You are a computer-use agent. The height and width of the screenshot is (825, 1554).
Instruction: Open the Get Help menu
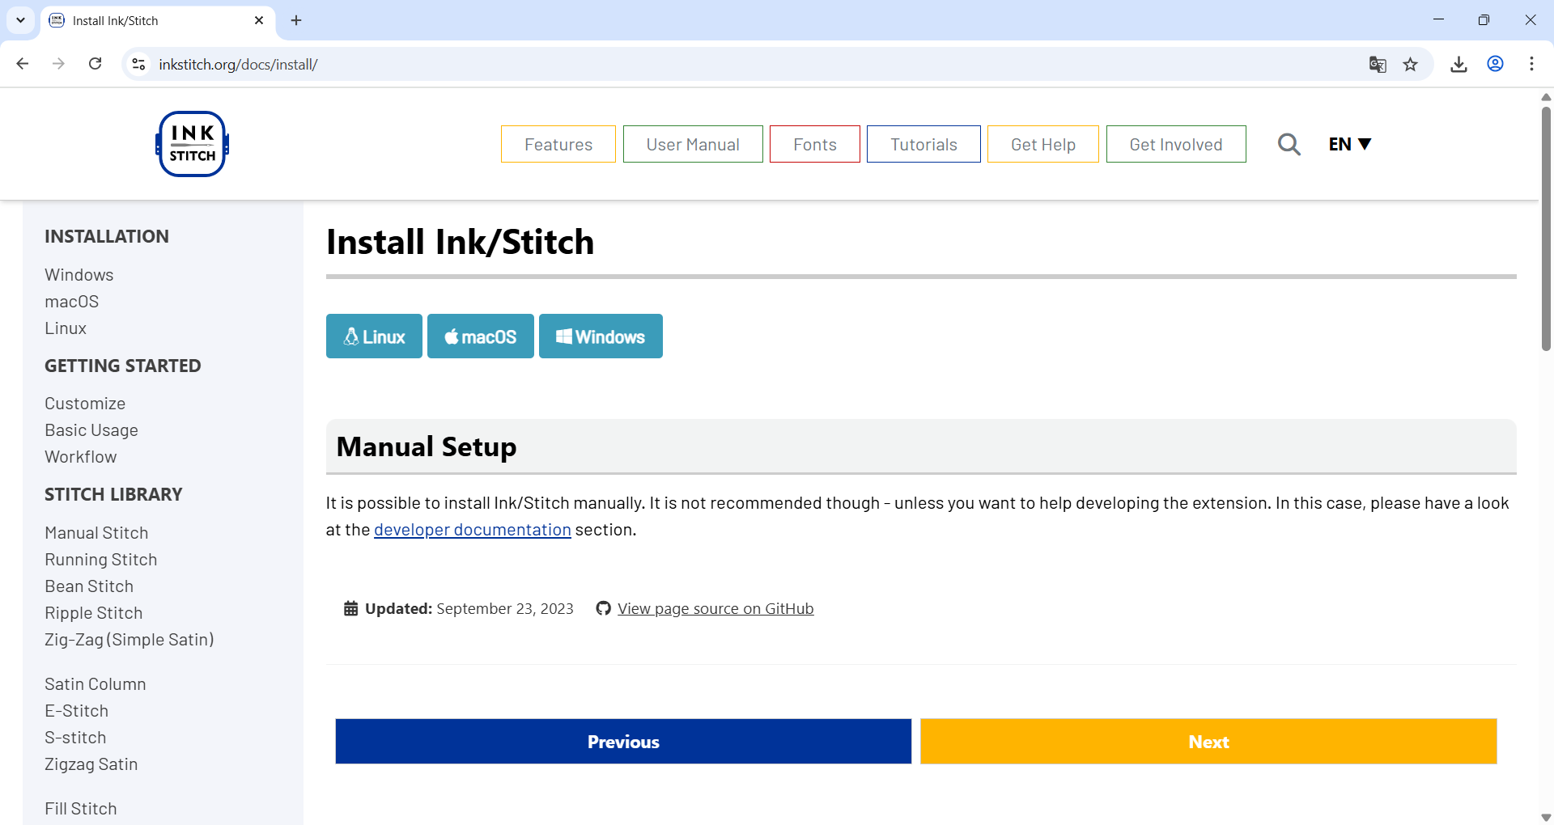[x=1043, y=144]
